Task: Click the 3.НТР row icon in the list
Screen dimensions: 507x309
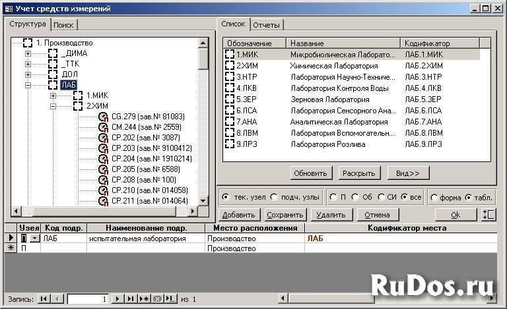Action: tap(230, 76)
